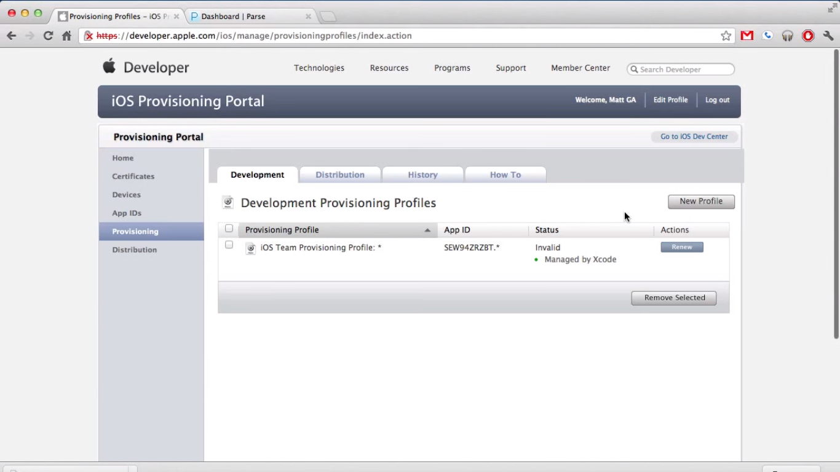Switch to the Distribution tab

[x=340, y=175]
